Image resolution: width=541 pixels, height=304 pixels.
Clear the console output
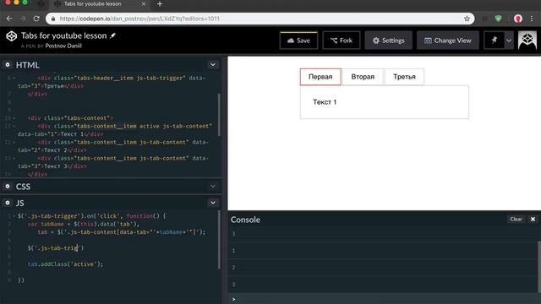(516, 220)
